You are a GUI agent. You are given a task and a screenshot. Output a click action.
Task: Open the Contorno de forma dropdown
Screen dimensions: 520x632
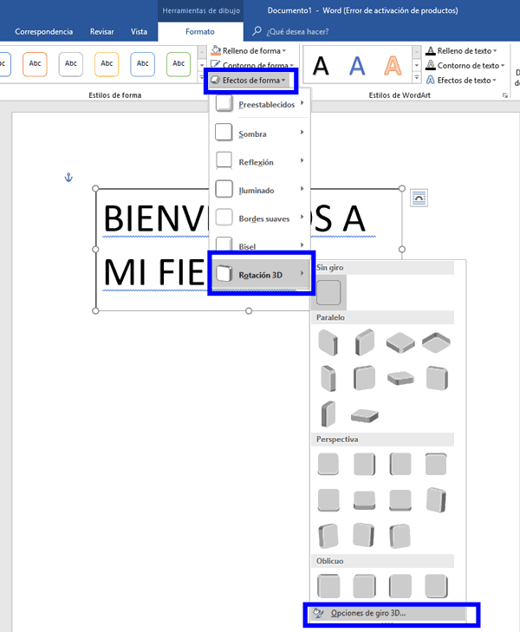point(252,64)
